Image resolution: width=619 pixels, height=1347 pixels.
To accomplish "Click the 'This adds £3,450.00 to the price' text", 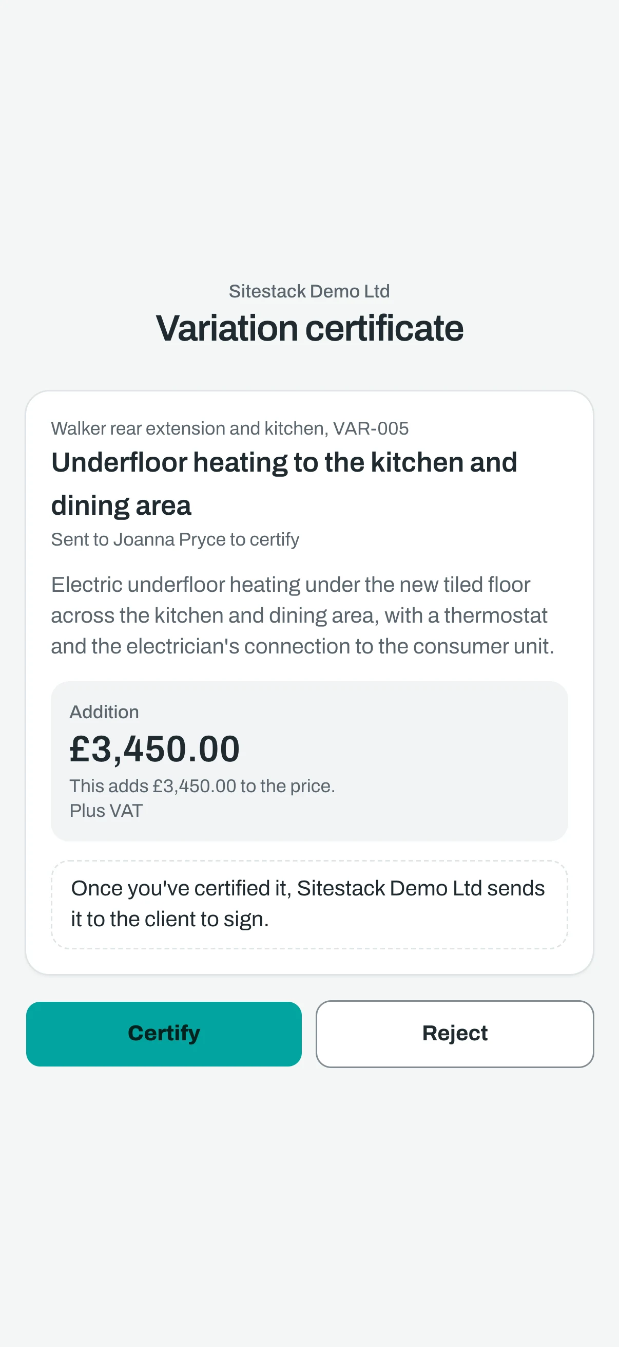I will tap(202, 786).
